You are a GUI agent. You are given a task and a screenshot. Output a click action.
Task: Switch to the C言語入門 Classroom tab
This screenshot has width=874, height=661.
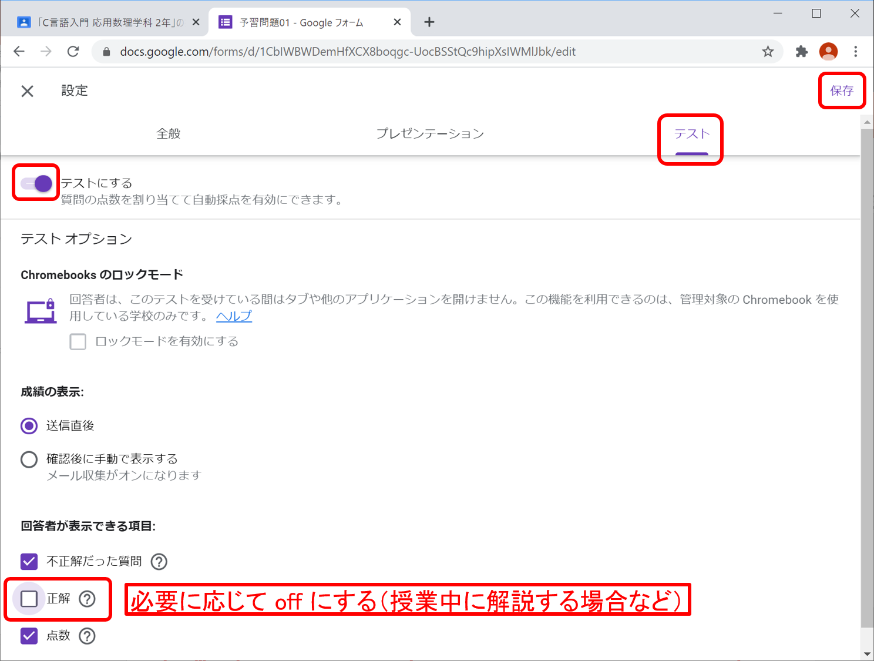109,22
